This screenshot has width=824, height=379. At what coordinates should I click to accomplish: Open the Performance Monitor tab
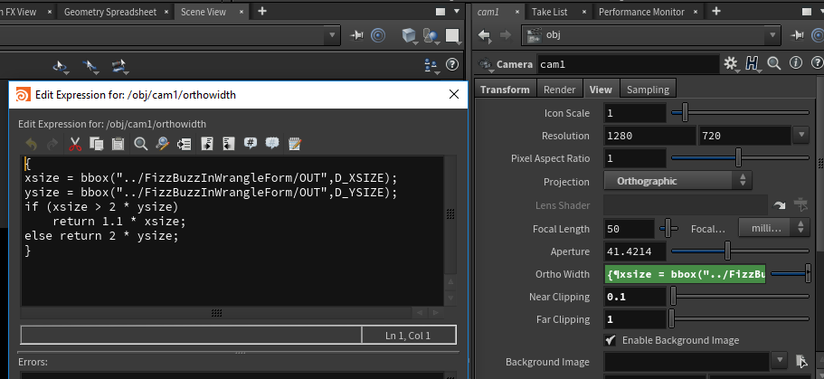coord(642,12)
